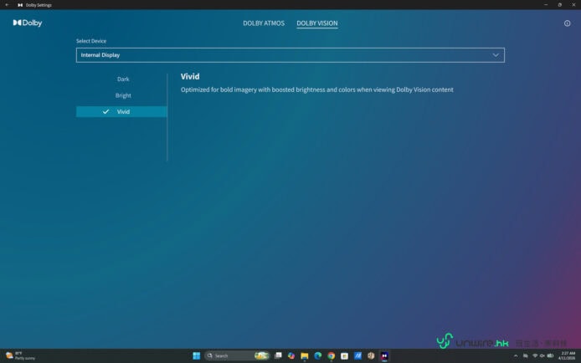Open File Explorer from the taskbar
The width and height of the screenshot is (581, 363).
pyautogui.click(x=305, y=356)
